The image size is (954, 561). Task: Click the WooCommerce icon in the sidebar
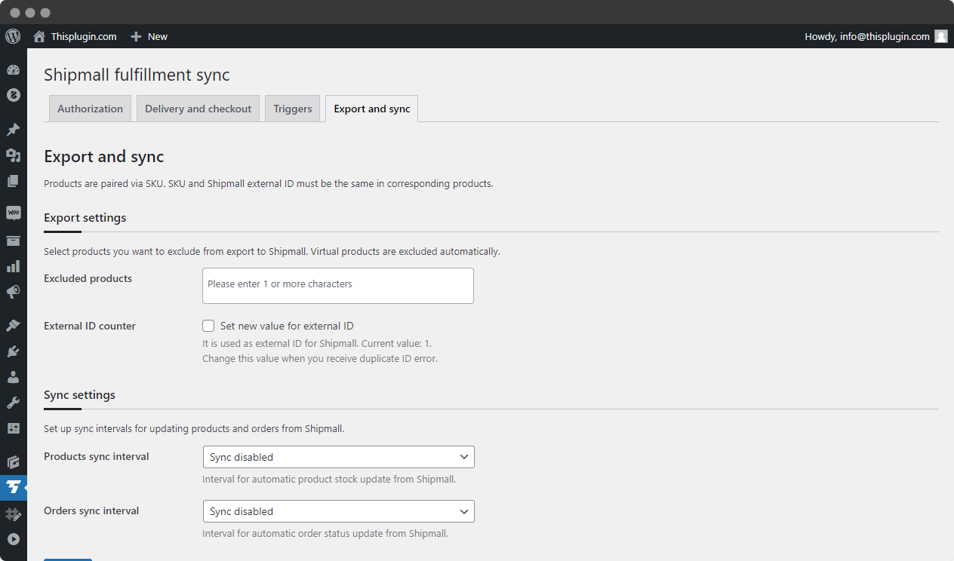(13, 212)
